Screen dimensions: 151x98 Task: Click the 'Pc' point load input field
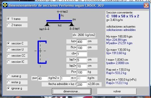tap(82, 72)
